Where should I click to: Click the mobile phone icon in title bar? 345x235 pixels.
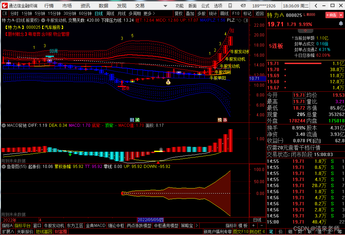(230, 5)
